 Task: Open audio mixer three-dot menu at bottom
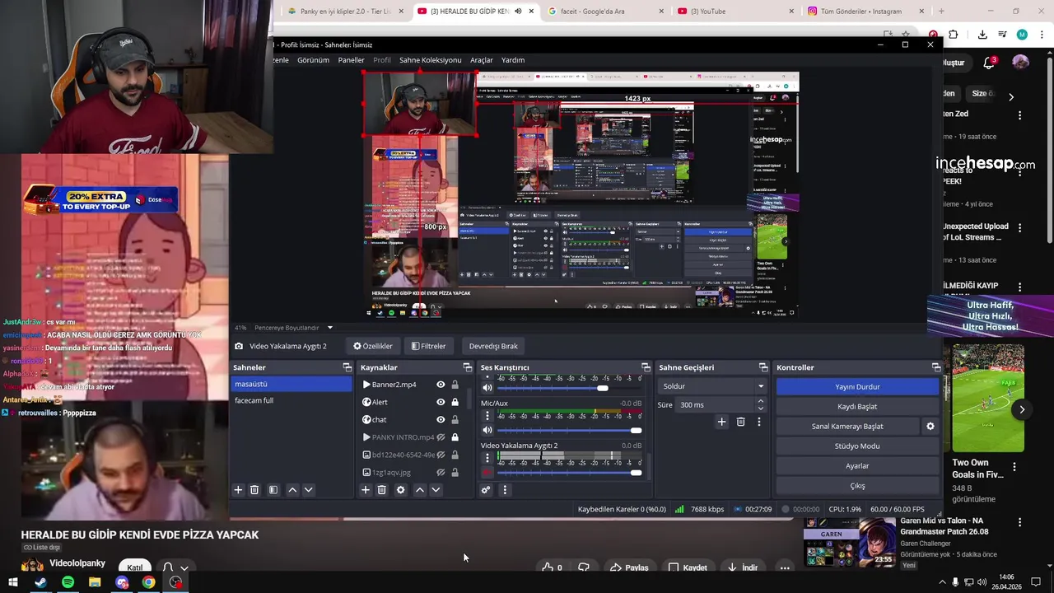click(505, 489)
